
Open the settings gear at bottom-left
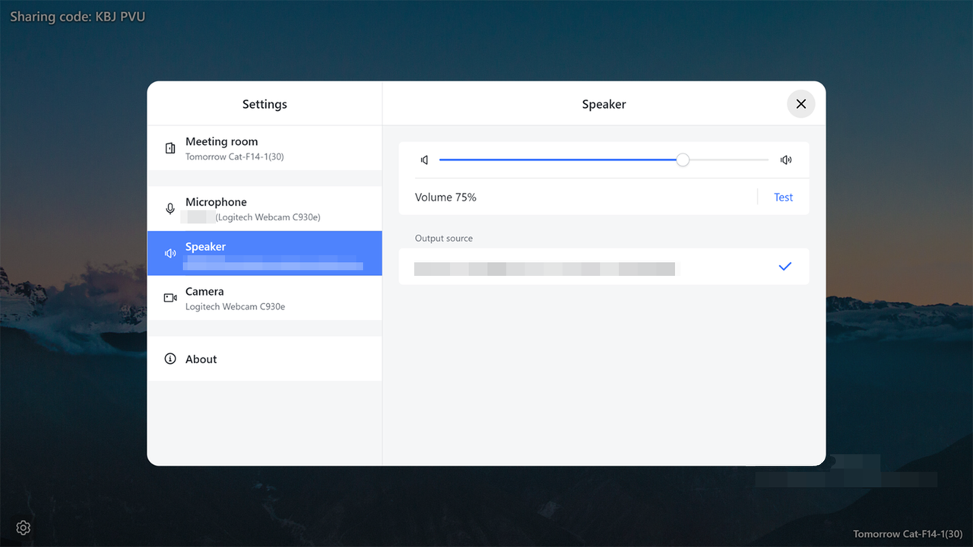(24, 527)
